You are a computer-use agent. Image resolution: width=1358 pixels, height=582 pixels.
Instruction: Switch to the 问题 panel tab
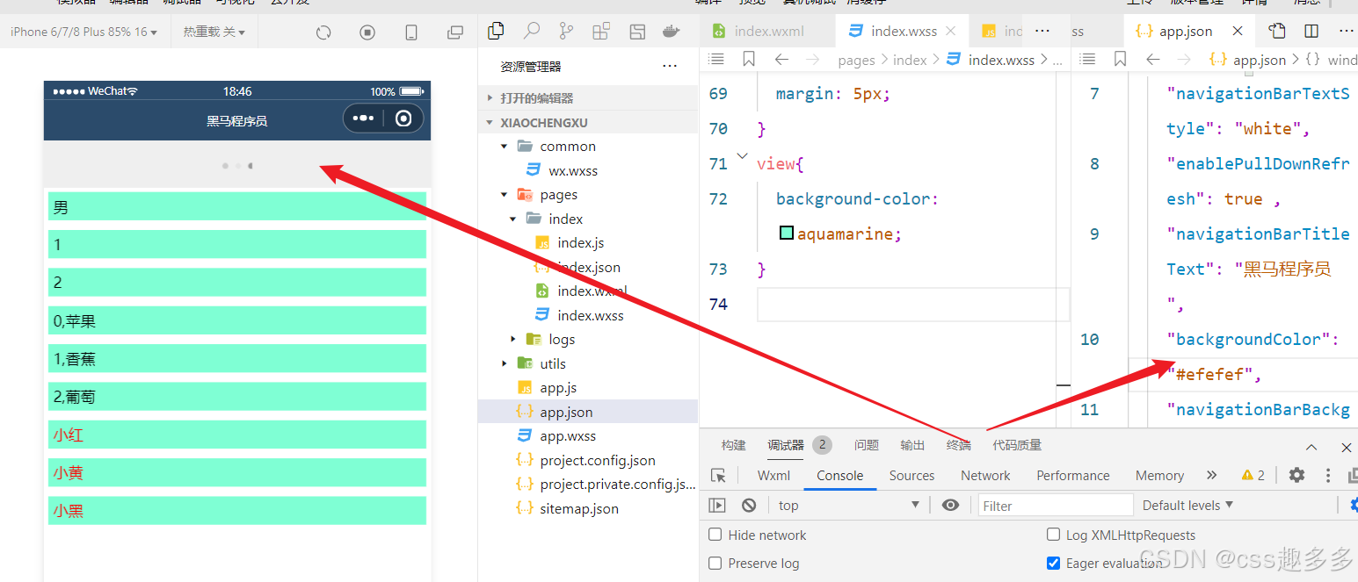tap(867, 446)
